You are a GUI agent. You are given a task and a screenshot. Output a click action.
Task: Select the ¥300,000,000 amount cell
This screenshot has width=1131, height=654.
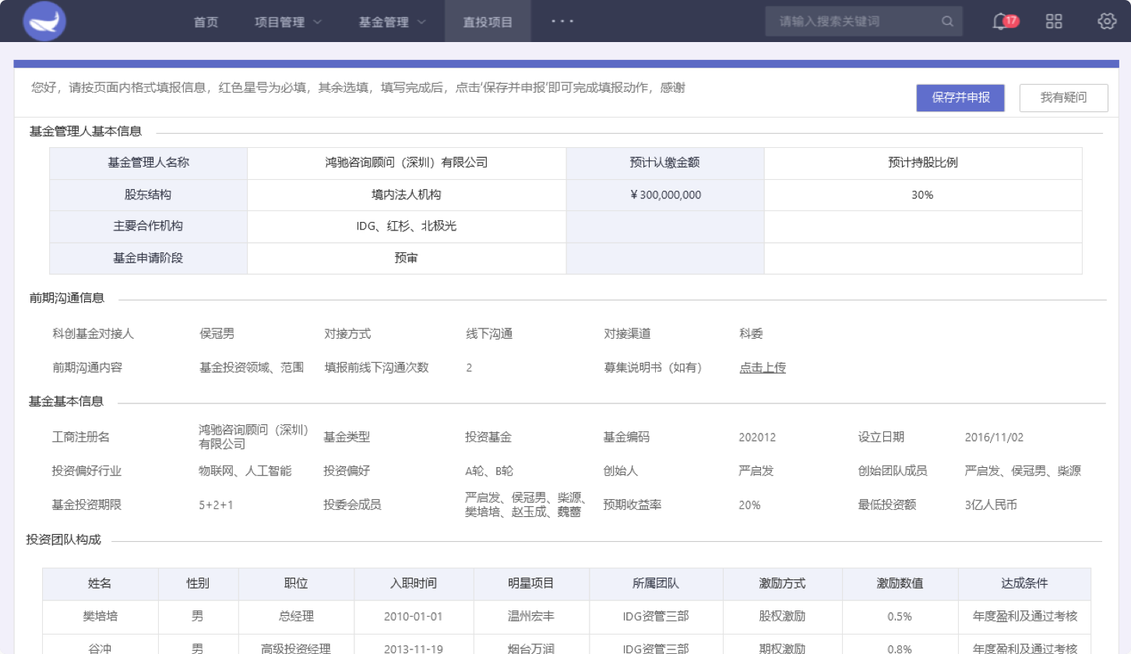click(665, 195)
